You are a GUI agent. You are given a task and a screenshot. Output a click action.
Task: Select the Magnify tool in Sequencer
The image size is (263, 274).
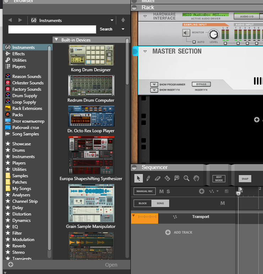click(187, 178)
